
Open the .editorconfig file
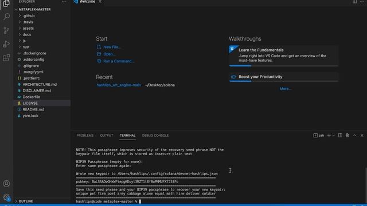tap(33, 60)
